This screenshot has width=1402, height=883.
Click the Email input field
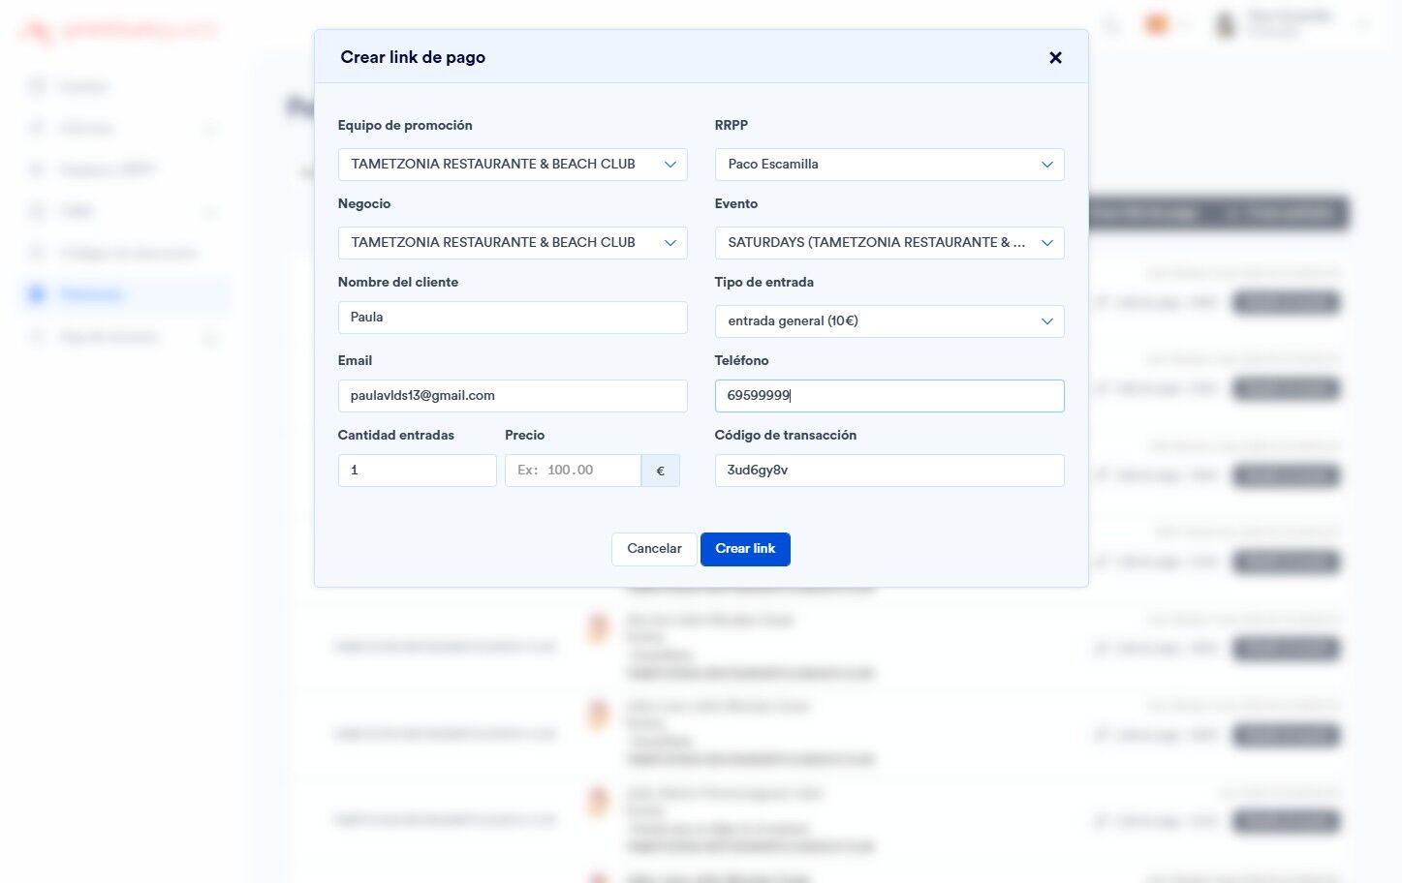tap(513, 396)
